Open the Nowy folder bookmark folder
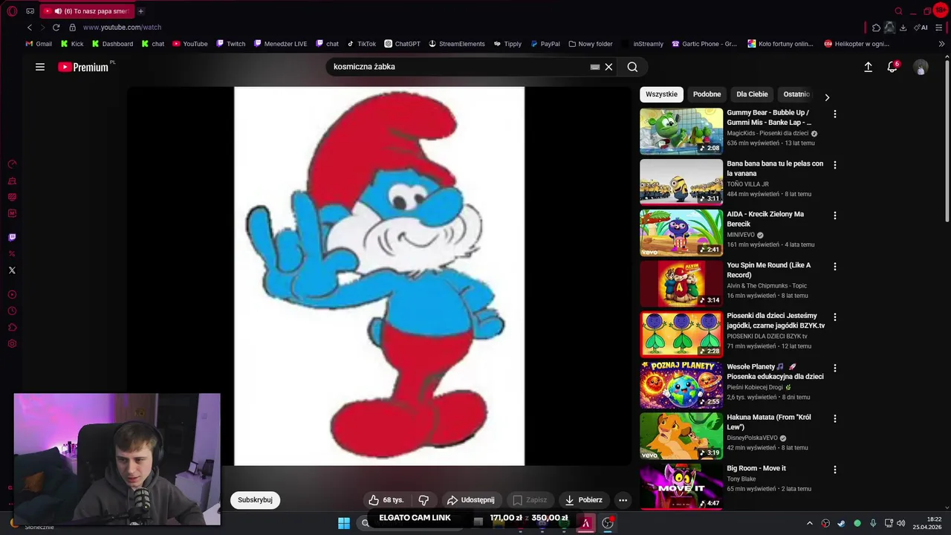Screen dimensions: 951x535 (x=591, y=44)
